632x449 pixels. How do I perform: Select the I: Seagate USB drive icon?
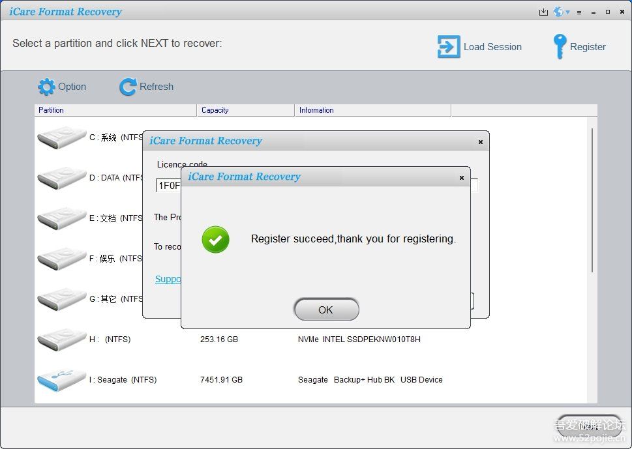61,380
